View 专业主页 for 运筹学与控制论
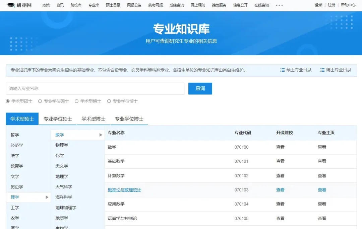 322,218
